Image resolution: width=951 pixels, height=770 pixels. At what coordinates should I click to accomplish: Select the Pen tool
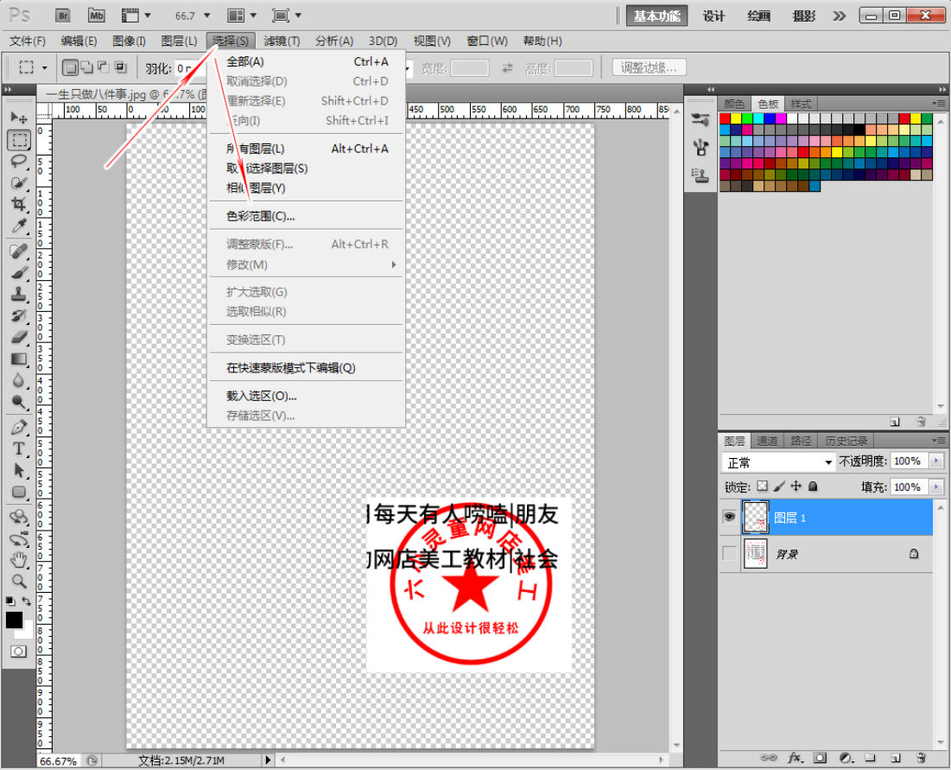(x=19, y=427)
